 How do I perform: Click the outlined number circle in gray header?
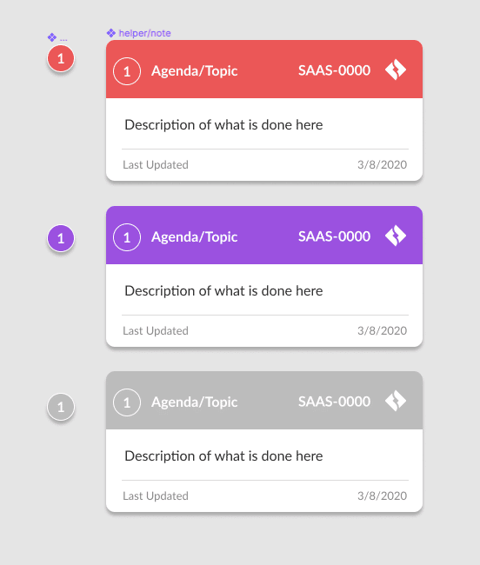[x=127, y=402]
